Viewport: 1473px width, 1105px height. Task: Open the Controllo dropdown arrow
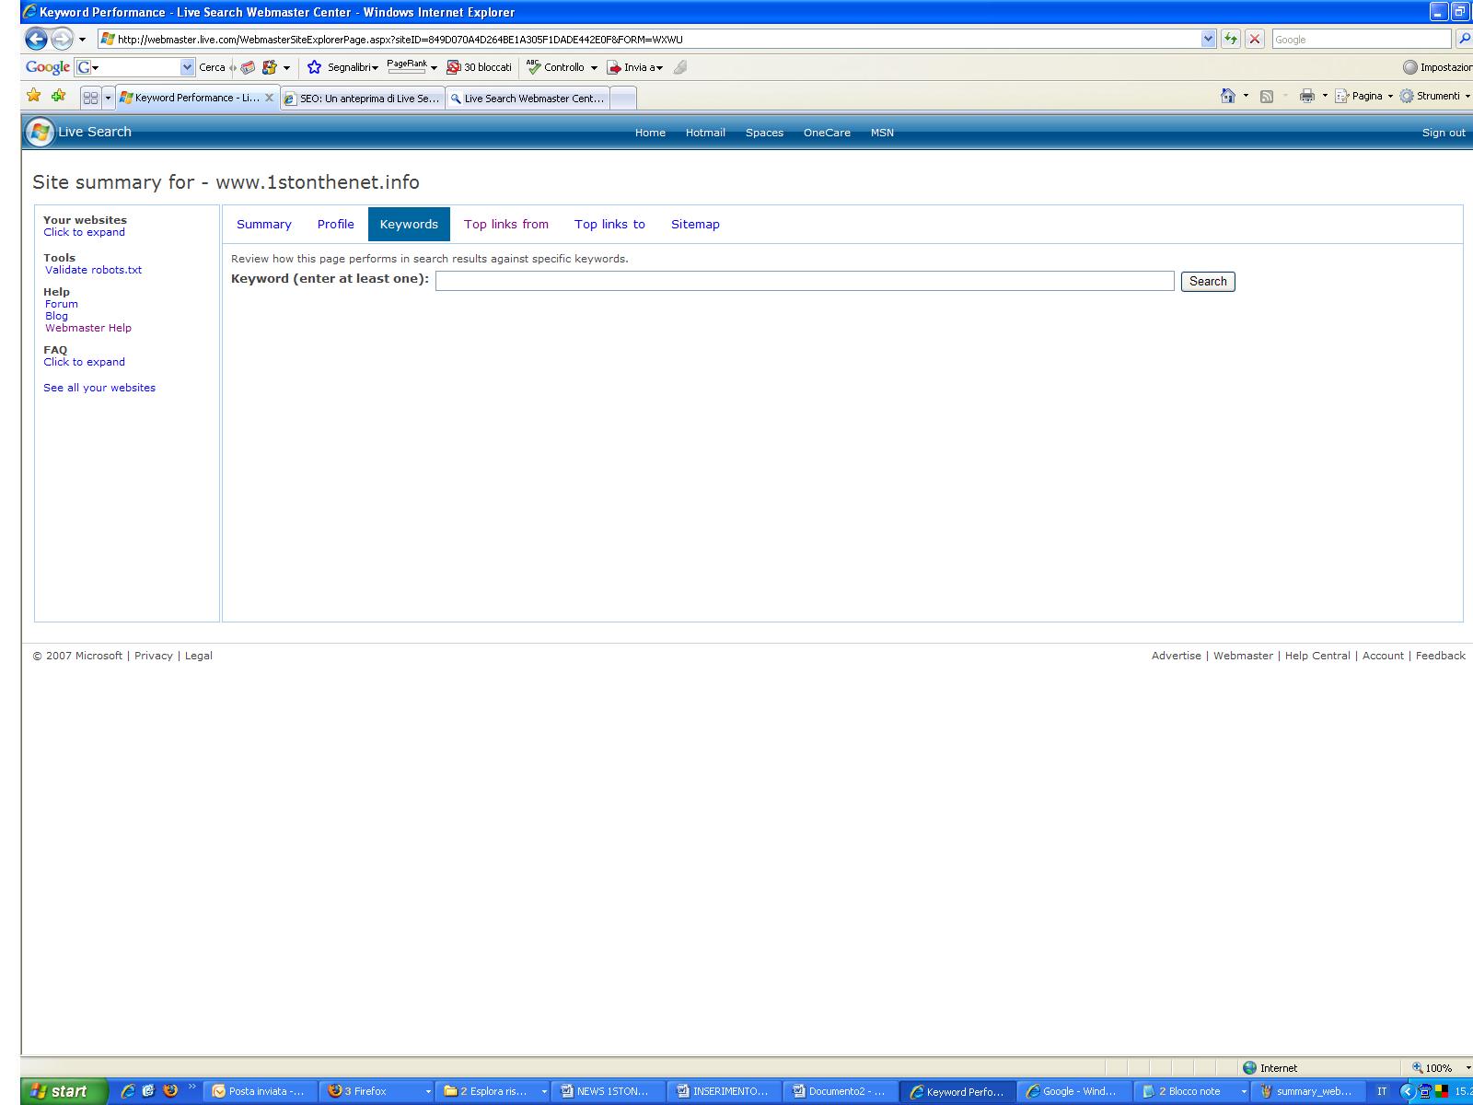click(594, 68)
